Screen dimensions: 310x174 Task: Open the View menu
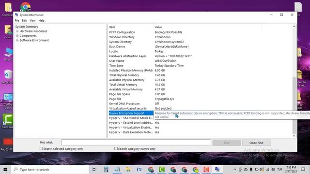[x=32, y=20]
